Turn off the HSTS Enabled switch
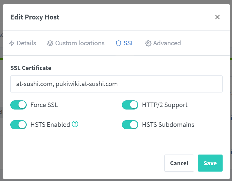 point(18,125)
